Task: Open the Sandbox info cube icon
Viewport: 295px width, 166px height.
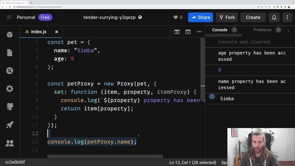Action: point(10,35)
